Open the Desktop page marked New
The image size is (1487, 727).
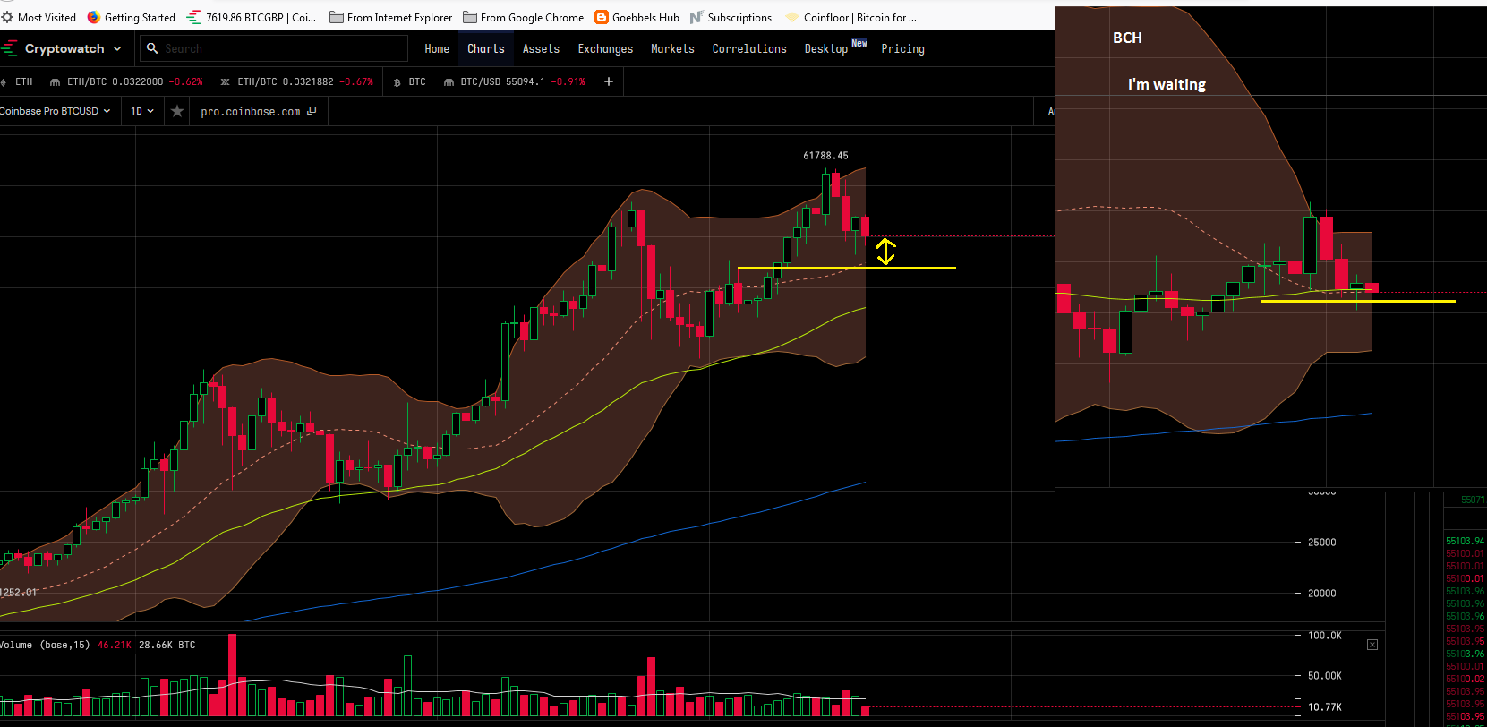click(x=835, y=47)
